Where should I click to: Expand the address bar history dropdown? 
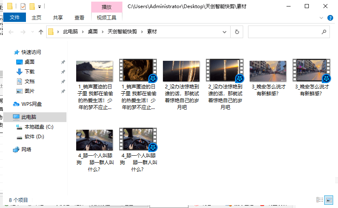225,32
